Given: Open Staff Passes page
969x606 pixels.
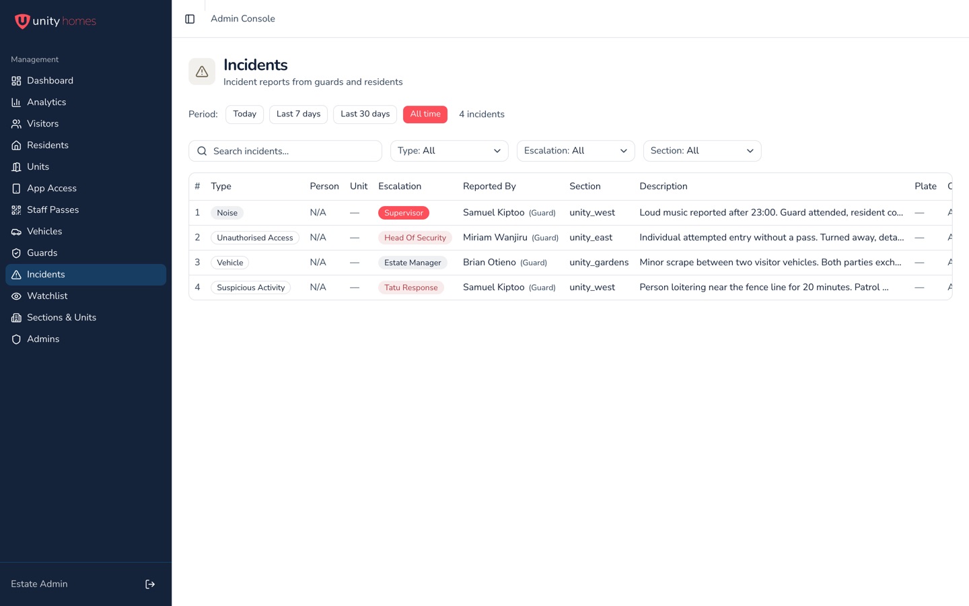Looking at the screenshot, I should (x=85, y=210).
